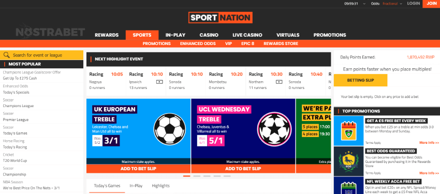Click the free bet calendar promotion icon
The width and height of the screenshot is (440, 194).
click(x=348, y=131)
